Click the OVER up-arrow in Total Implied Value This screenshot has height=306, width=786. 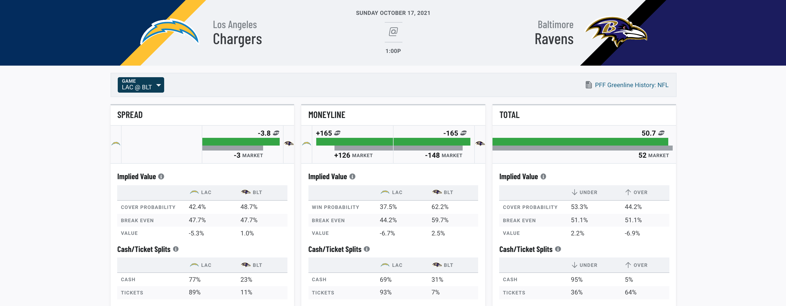tap(628, 192)
